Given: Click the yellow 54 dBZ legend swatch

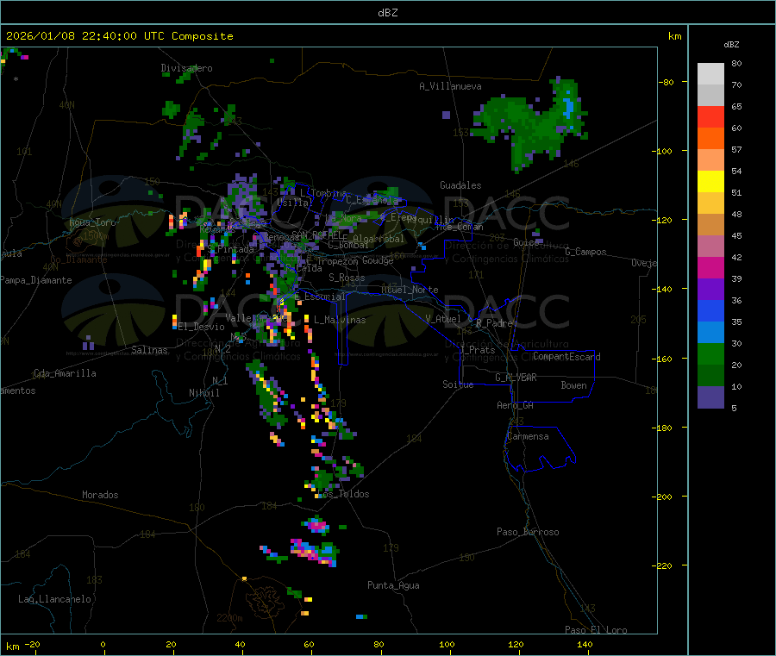Looking at the screenshot, I should (710, 182).
